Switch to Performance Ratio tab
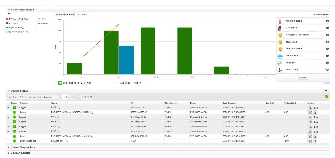 pyautogui.click(x=65, y=14)
